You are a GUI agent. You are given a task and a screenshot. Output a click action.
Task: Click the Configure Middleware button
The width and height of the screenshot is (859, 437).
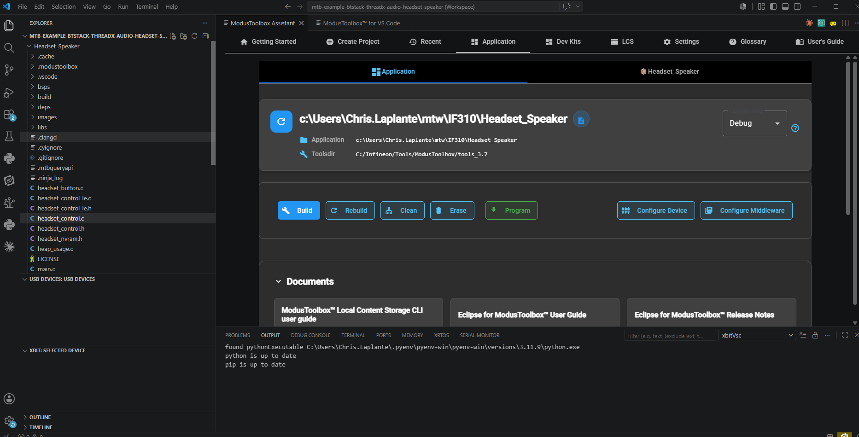pos(747,210)
